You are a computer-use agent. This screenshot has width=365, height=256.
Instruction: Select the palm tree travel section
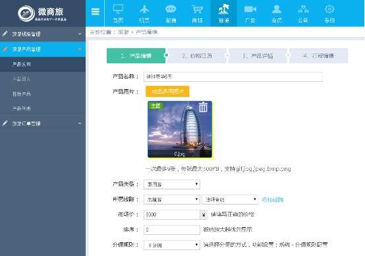224,13
